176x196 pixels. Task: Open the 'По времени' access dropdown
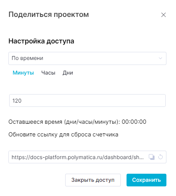pyautogui.click(x=87, y=58)
